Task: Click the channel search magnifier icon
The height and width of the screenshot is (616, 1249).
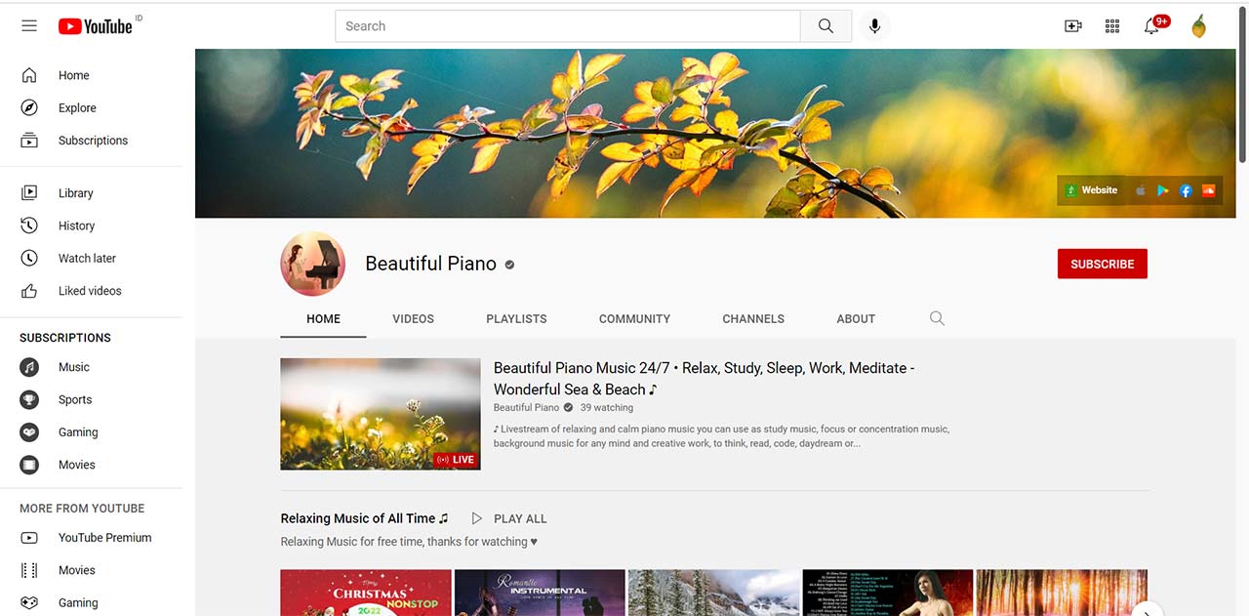Action: (x=937, y=318)
